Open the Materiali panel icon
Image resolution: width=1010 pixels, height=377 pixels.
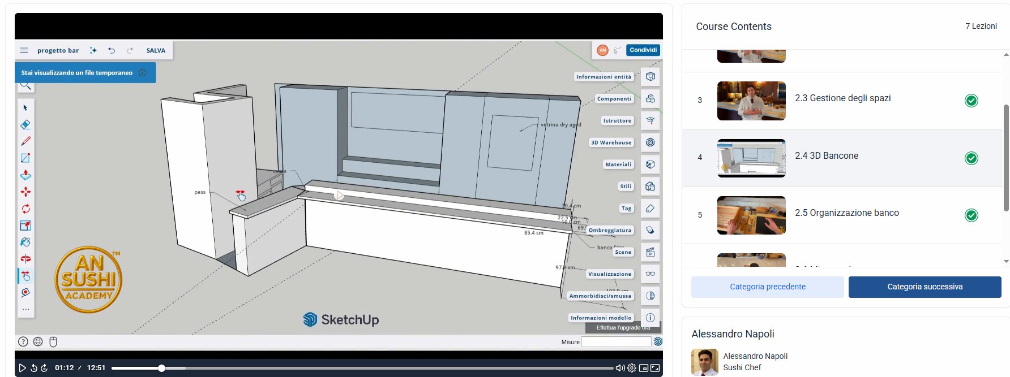[x=650, y=164]
